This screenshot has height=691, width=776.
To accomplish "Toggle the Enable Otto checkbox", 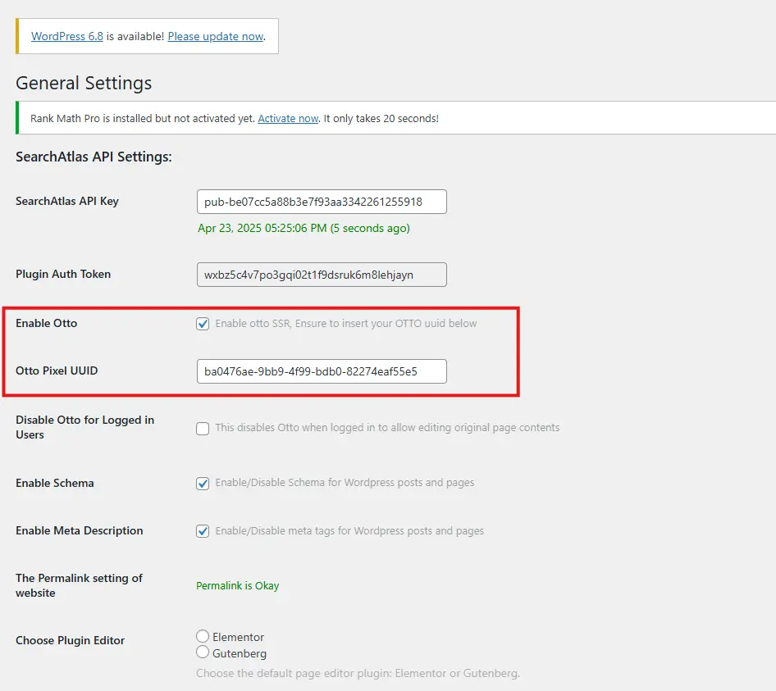I will point(203,324).
